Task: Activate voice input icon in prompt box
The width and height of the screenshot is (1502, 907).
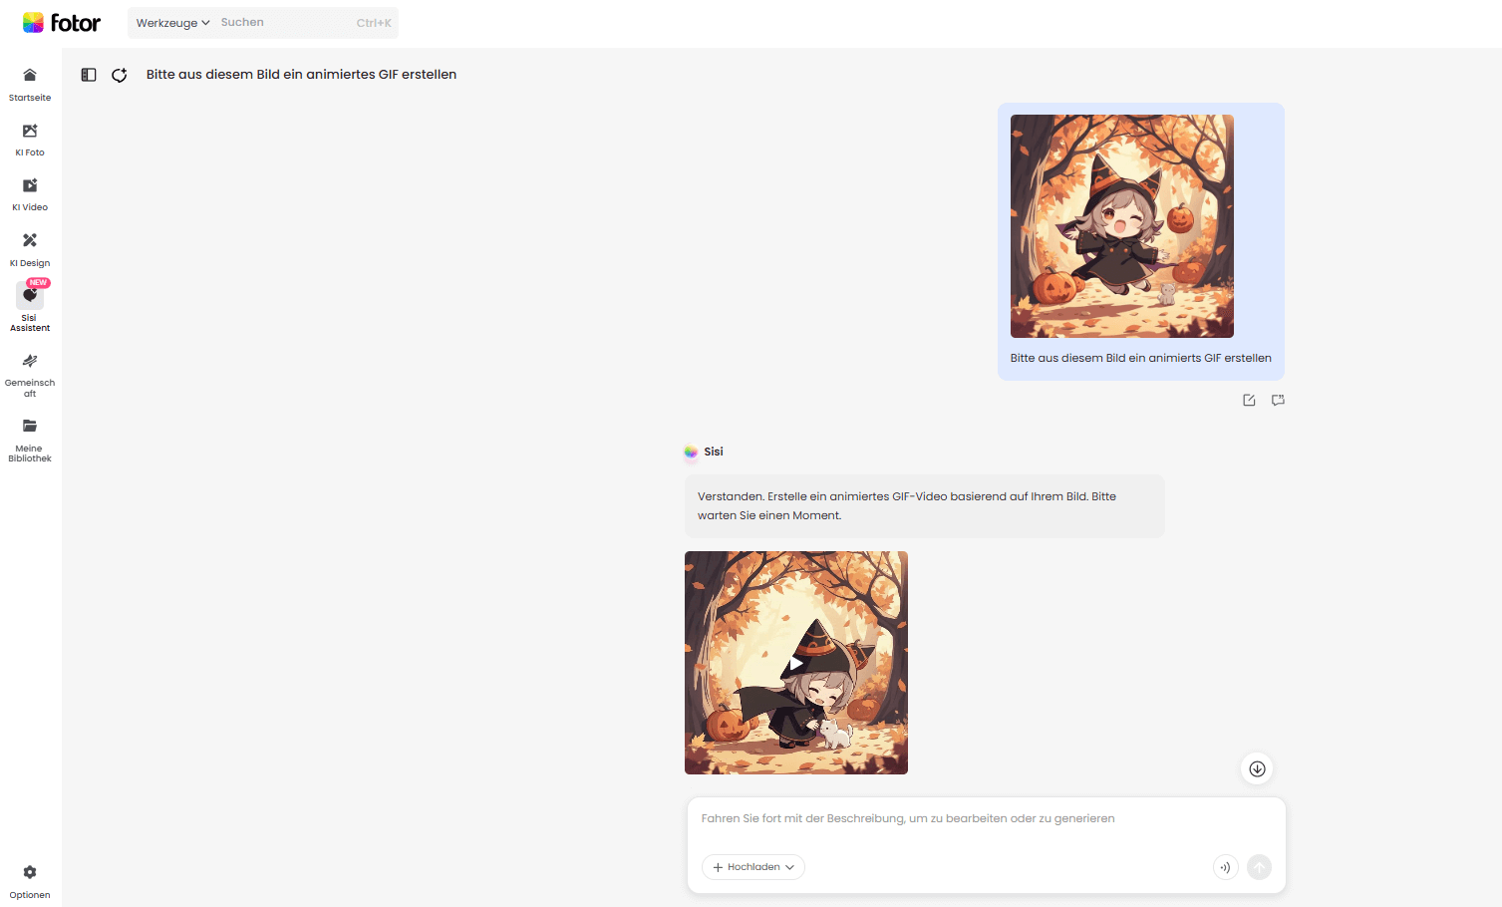Action: click(x=1225, y=867)
